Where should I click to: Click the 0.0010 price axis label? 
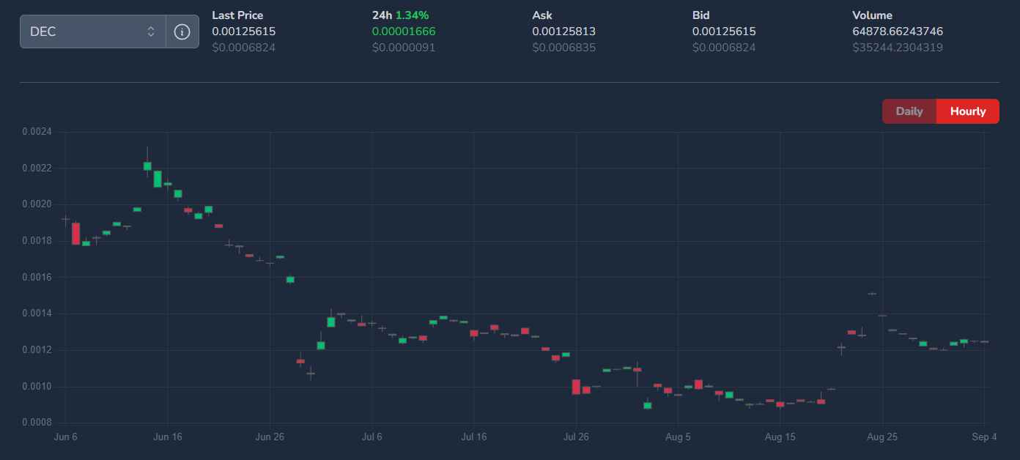click(x=37, y=387)
